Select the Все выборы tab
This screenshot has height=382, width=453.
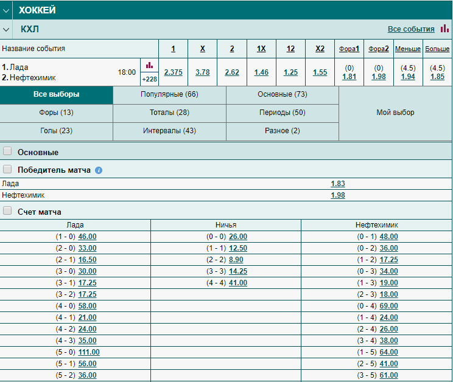(57, 95)
